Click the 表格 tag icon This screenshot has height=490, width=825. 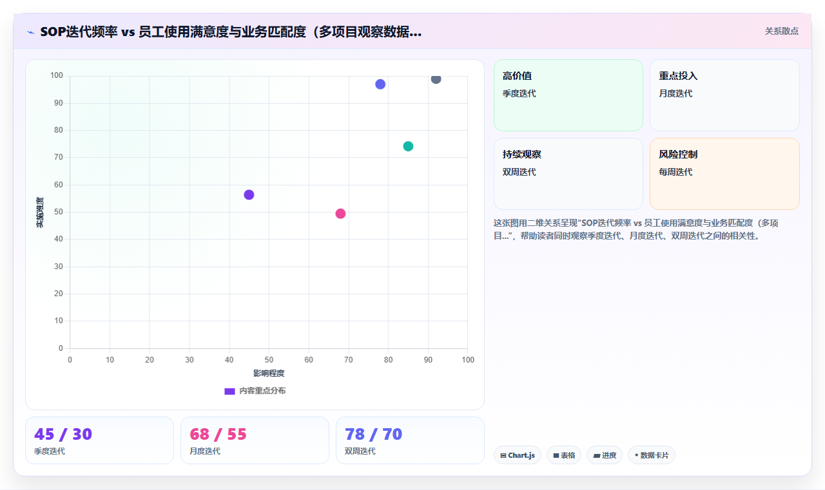coord(556,456)
